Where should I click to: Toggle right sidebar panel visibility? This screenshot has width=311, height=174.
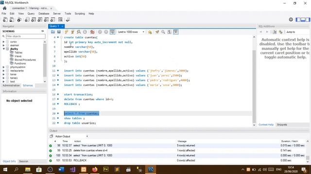coord(308,19)
